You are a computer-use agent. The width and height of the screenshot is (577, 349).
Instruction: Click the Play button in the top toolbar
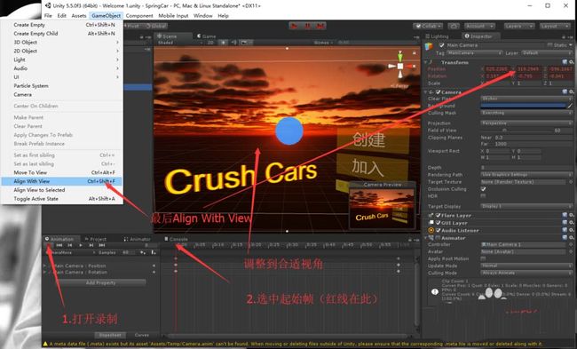point(294,26)
